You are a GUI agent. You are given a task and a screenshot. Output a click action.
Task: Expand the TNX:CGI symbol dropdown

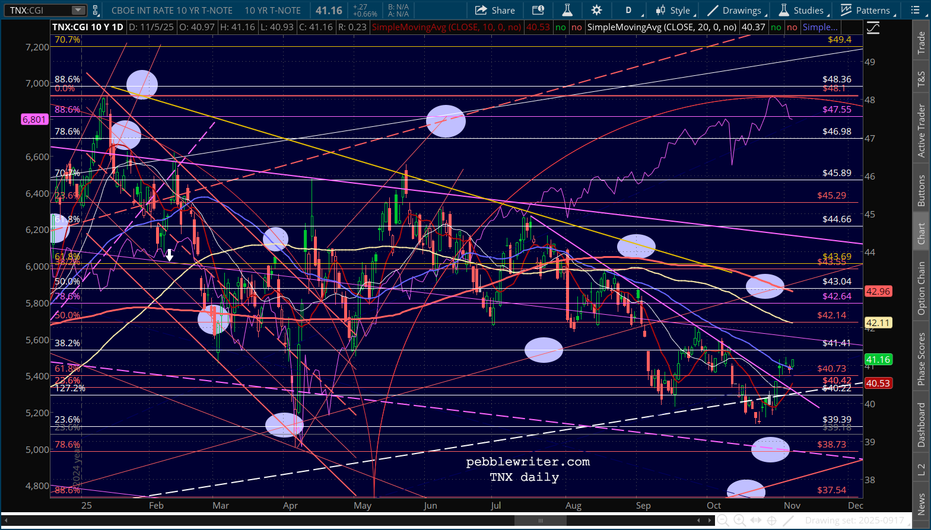tap(78, 10)
